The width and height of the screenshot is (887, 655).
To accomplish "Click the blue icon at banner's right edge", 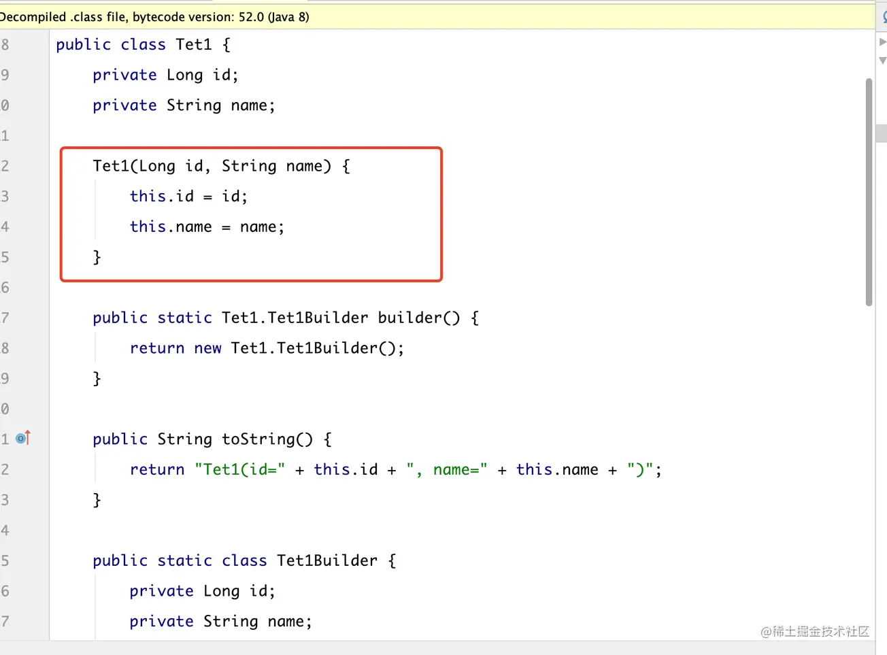I will [884, 17].
